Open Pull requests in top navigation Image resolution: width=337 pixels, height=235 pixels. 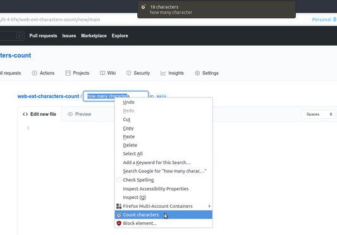pyautogui.click(x=43, y=35)
